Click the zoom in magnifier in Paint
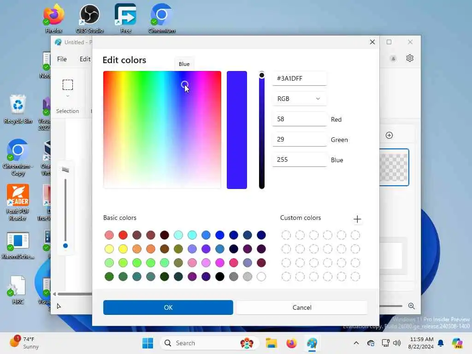472x354 pixels. (412, 306)
